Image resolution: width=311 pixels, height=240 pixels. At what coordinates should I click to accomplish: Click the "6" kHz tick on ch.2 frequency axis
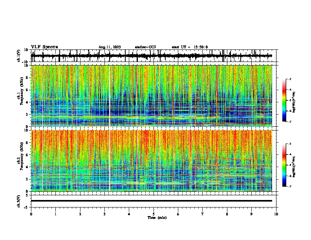(x=27, y=155)
